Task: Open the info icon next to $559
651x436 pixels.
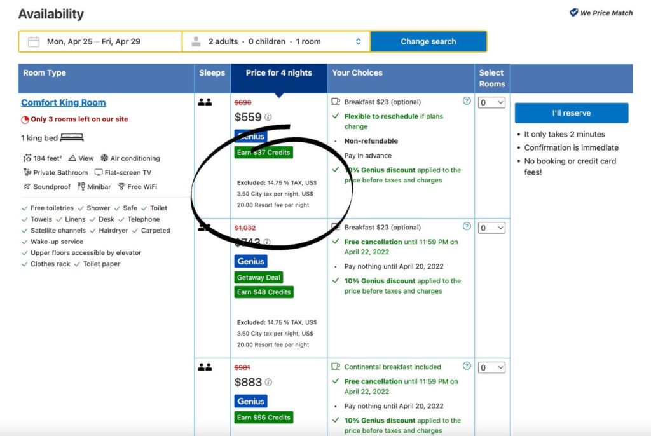Action: coord(268,118)
